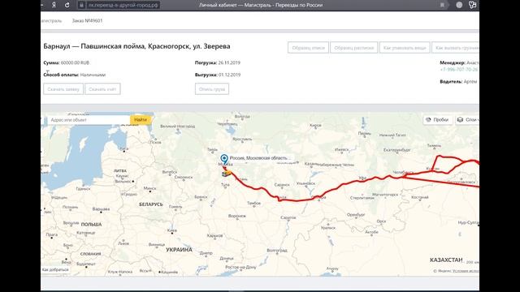This screenshot has height=292, width=520.
Task: Toggle 'Пробки' traffic layer on map
Action: point(437,120)
